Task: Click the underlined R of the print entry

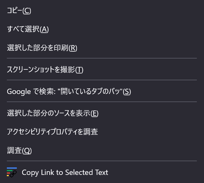Action: point(73,48)
